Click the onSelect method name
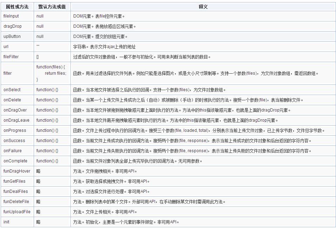 12,90
